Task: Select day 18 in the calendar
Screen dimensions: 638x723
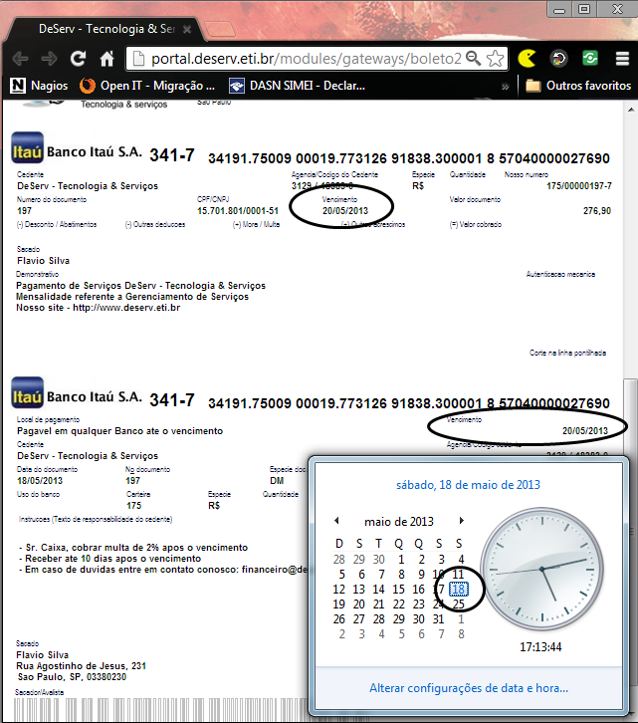Action: click(x=459, y=590)
